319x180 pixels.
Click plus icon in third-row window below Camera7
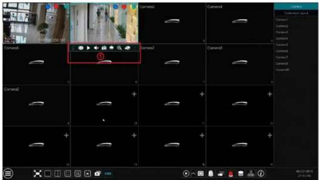(202, 94)
